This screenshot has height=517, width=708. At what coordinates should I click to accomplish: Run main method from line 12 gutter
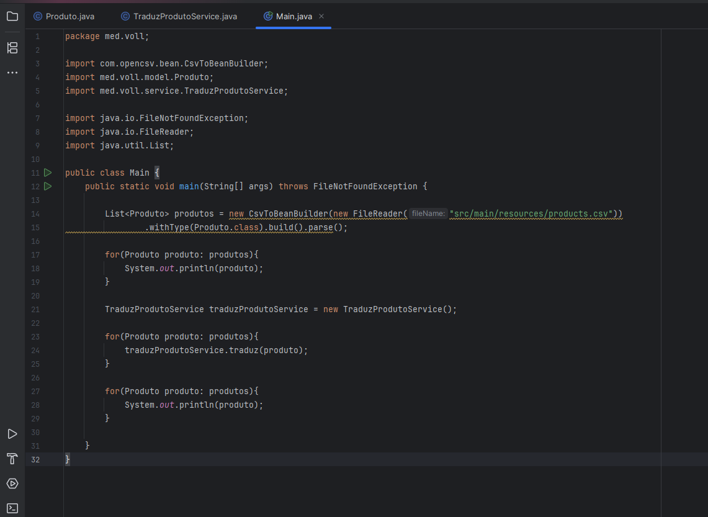(x=48, y=186)
